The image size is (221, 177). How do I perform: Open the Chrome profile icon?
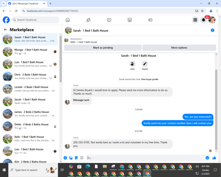pyautogui.click(x=211, y=11)
